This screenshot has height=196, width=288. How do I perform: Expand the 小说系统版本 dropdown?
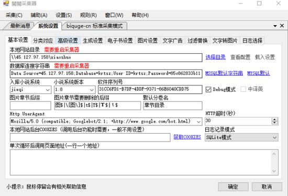point(92,90)
